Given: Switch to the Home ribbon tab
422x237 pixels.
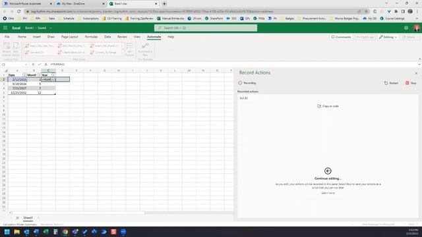Looking at the screenshot, I should tap(22, 37).
